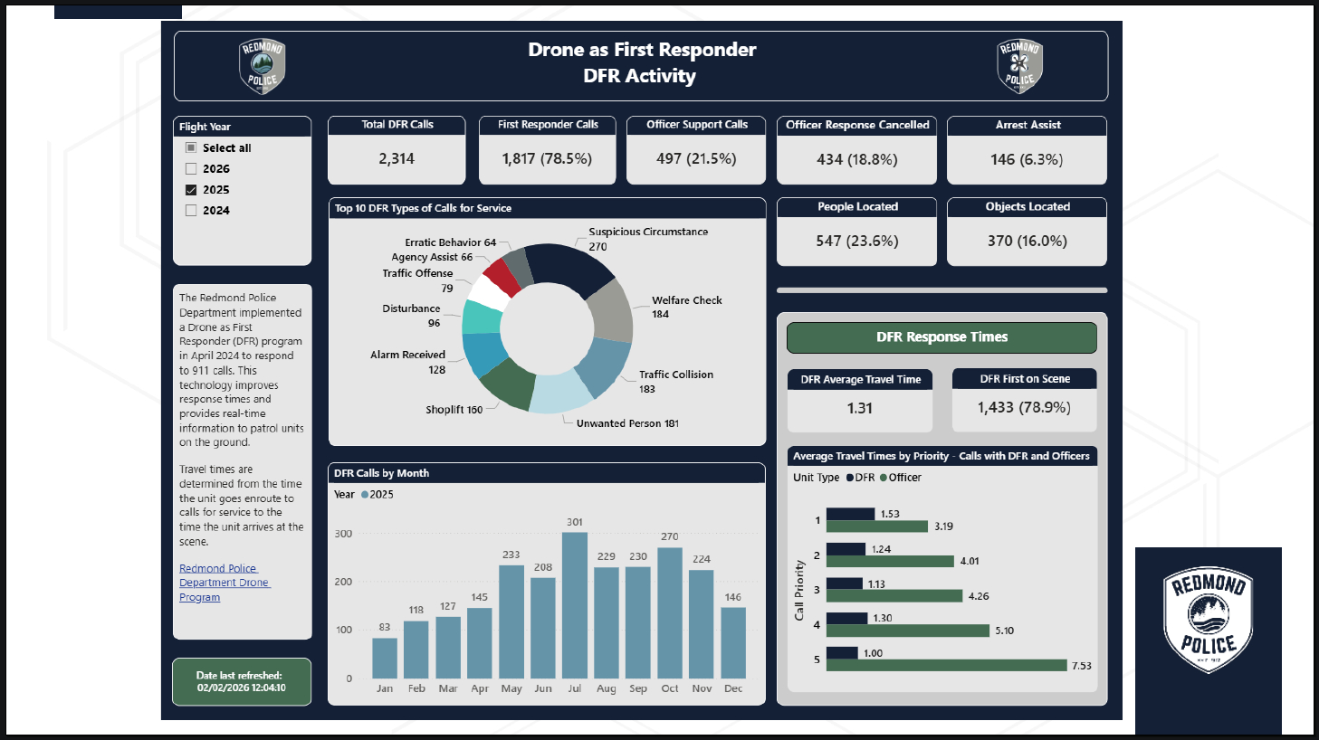Click the Total DFR Calls card

coord(397,150)
